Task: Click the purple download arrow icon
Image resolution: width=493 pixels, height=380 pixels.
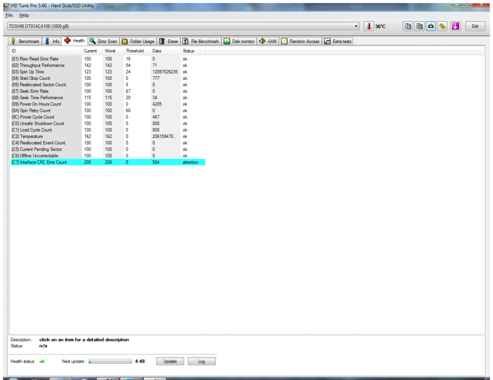Action: [x=455, y=26]
